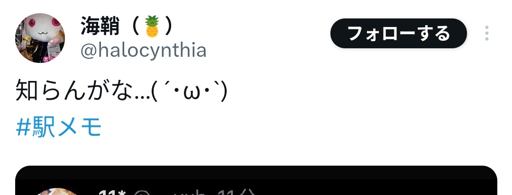Open the black quoted tweet card
512x195 pixels.
(256, 180)
